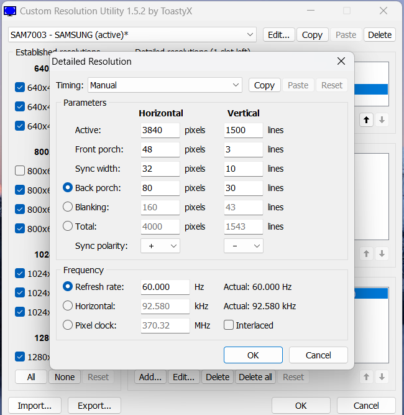This screenshot has width=404, height=415.
Task: Open the vertical sync polarity dropdown
Action: [x=244, y=246]
